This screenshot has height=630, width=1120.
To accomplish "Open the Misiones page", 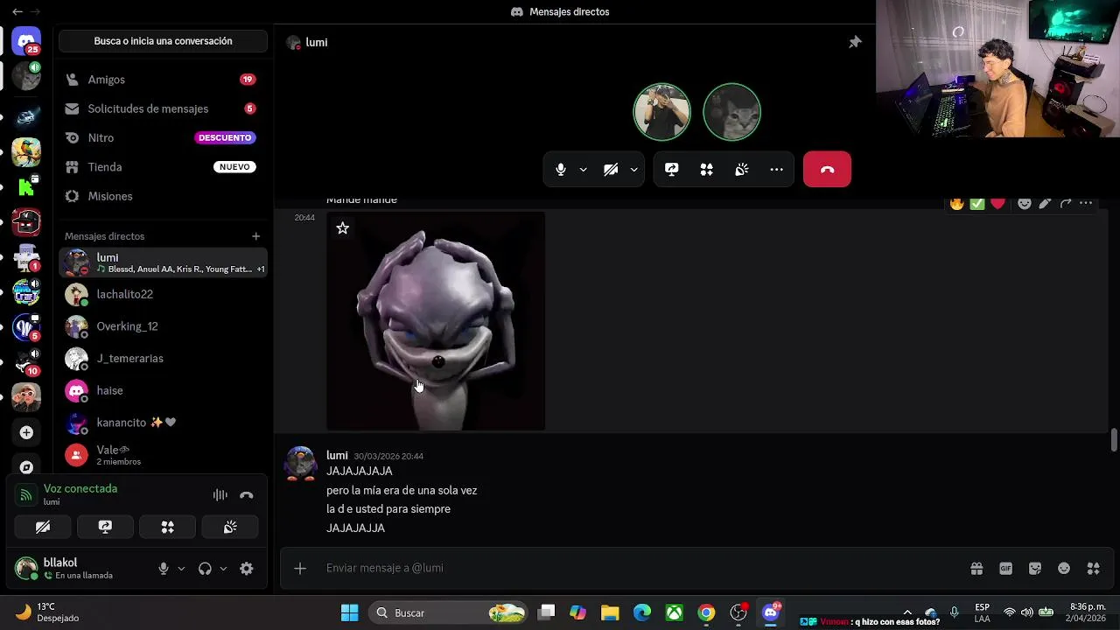I will click(163, 196).
